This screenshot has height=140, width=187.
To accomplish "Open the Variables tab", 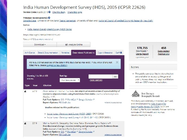I will click(x=65, y=53).
